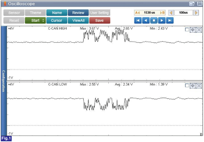Expand C-CAN HIGH channel with plus icon
The width and height of the screenshot is (204, 142).
[x=193, y=30]
